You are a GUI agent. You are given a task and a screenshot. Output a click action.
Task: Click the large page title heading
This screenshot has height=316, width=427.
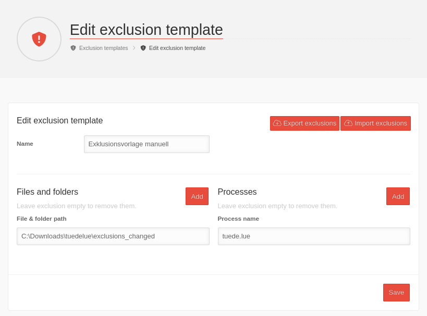click(146, 30)
